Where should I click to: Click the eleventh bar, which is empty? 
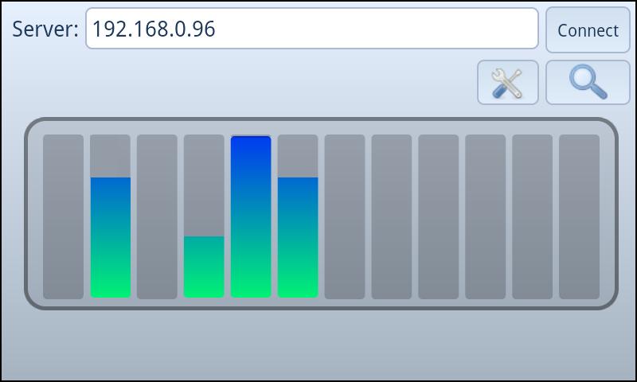(532, 216)
